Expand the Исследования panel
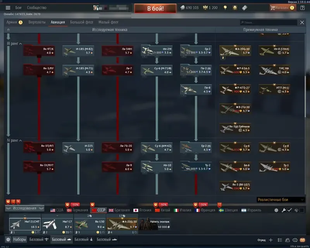 pos(24,208)
